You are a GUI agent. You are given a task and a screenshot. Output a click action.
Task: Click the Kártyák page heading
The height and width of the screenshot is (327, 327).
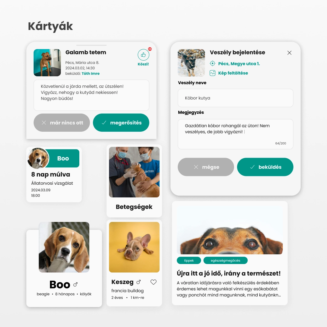51,26
